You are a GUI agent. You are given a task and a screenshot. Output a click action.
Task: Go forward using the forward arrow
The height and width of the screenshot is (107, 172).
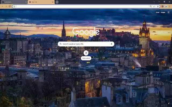[6, 6]
